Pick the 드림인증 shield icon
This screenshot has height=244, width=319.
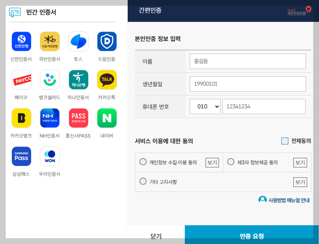coord(107,41)
